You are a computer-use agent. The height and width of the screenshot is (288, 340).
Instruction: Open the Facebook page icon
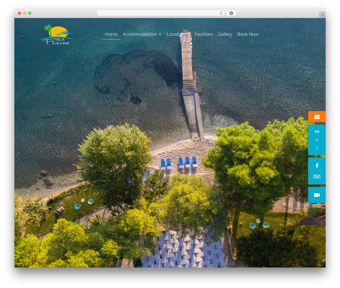(x=317, y=166)
